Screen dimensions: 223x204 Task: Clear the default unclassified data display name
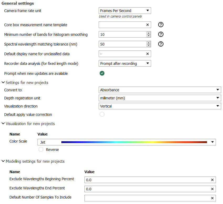[147, 54]
